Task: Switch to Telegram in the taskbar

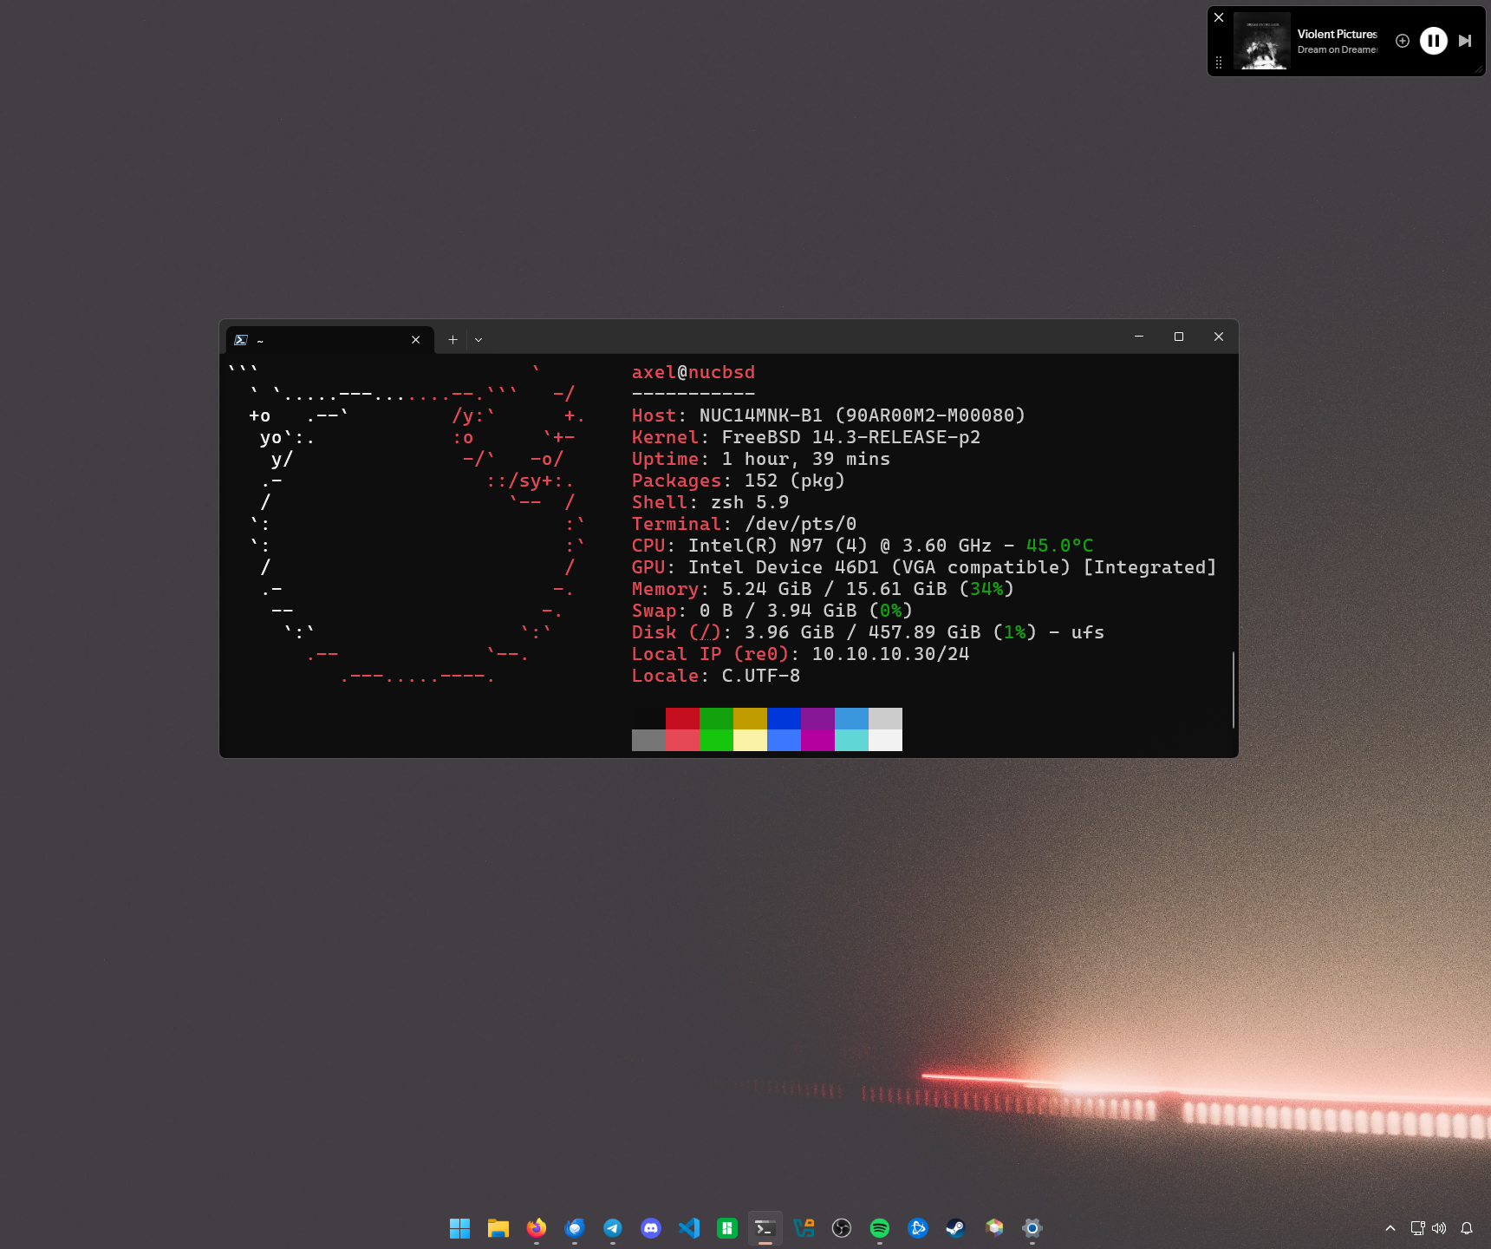Action: pos(613,1228)
